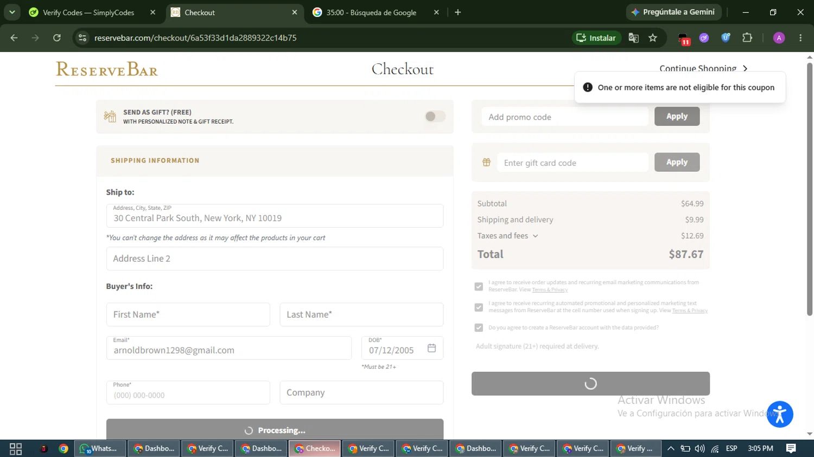Image resolution: width=814 pixels, height=457 pixels.
Task: Click the Enter gift card code field
Action: tap(573, 163)
